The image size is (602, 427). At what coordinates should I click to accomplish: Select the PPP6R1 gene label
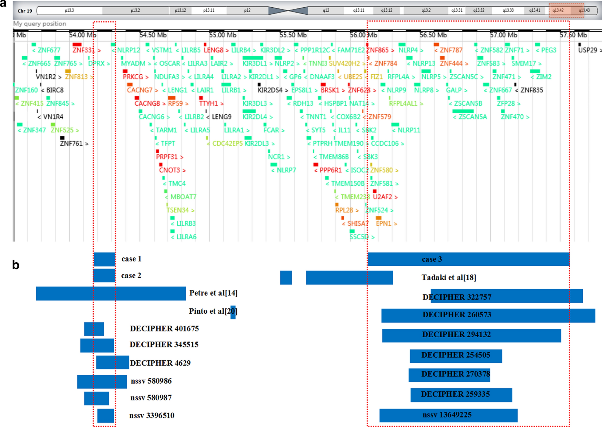pyautogui.click(x=331, y=170)
